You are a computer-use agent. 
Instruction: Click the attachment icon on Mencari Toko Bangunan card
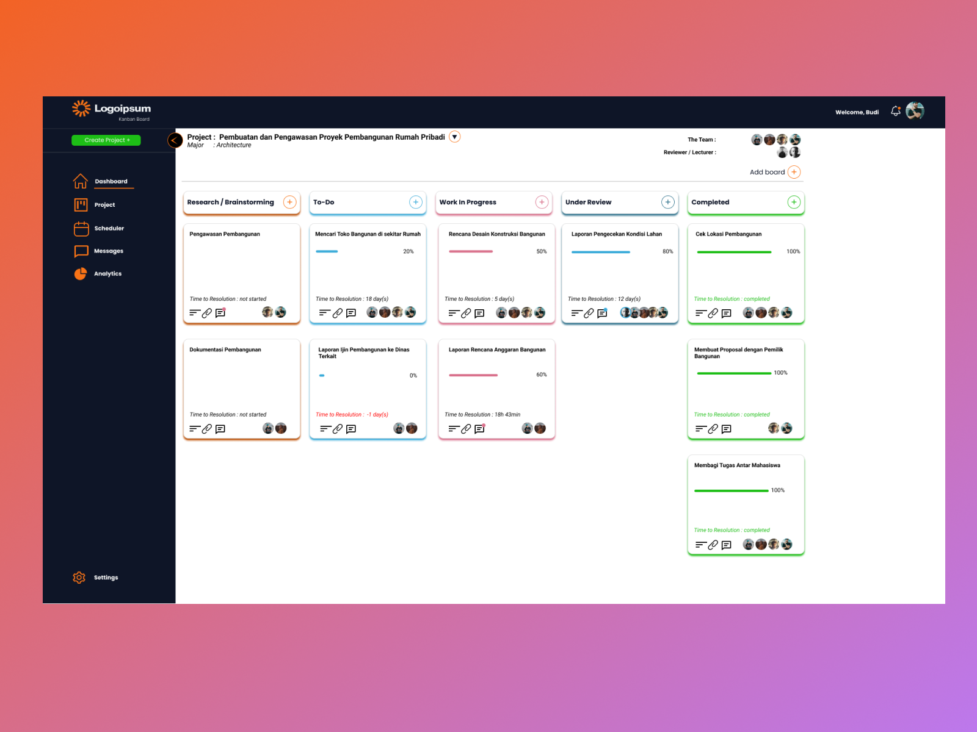coord(336,313)
